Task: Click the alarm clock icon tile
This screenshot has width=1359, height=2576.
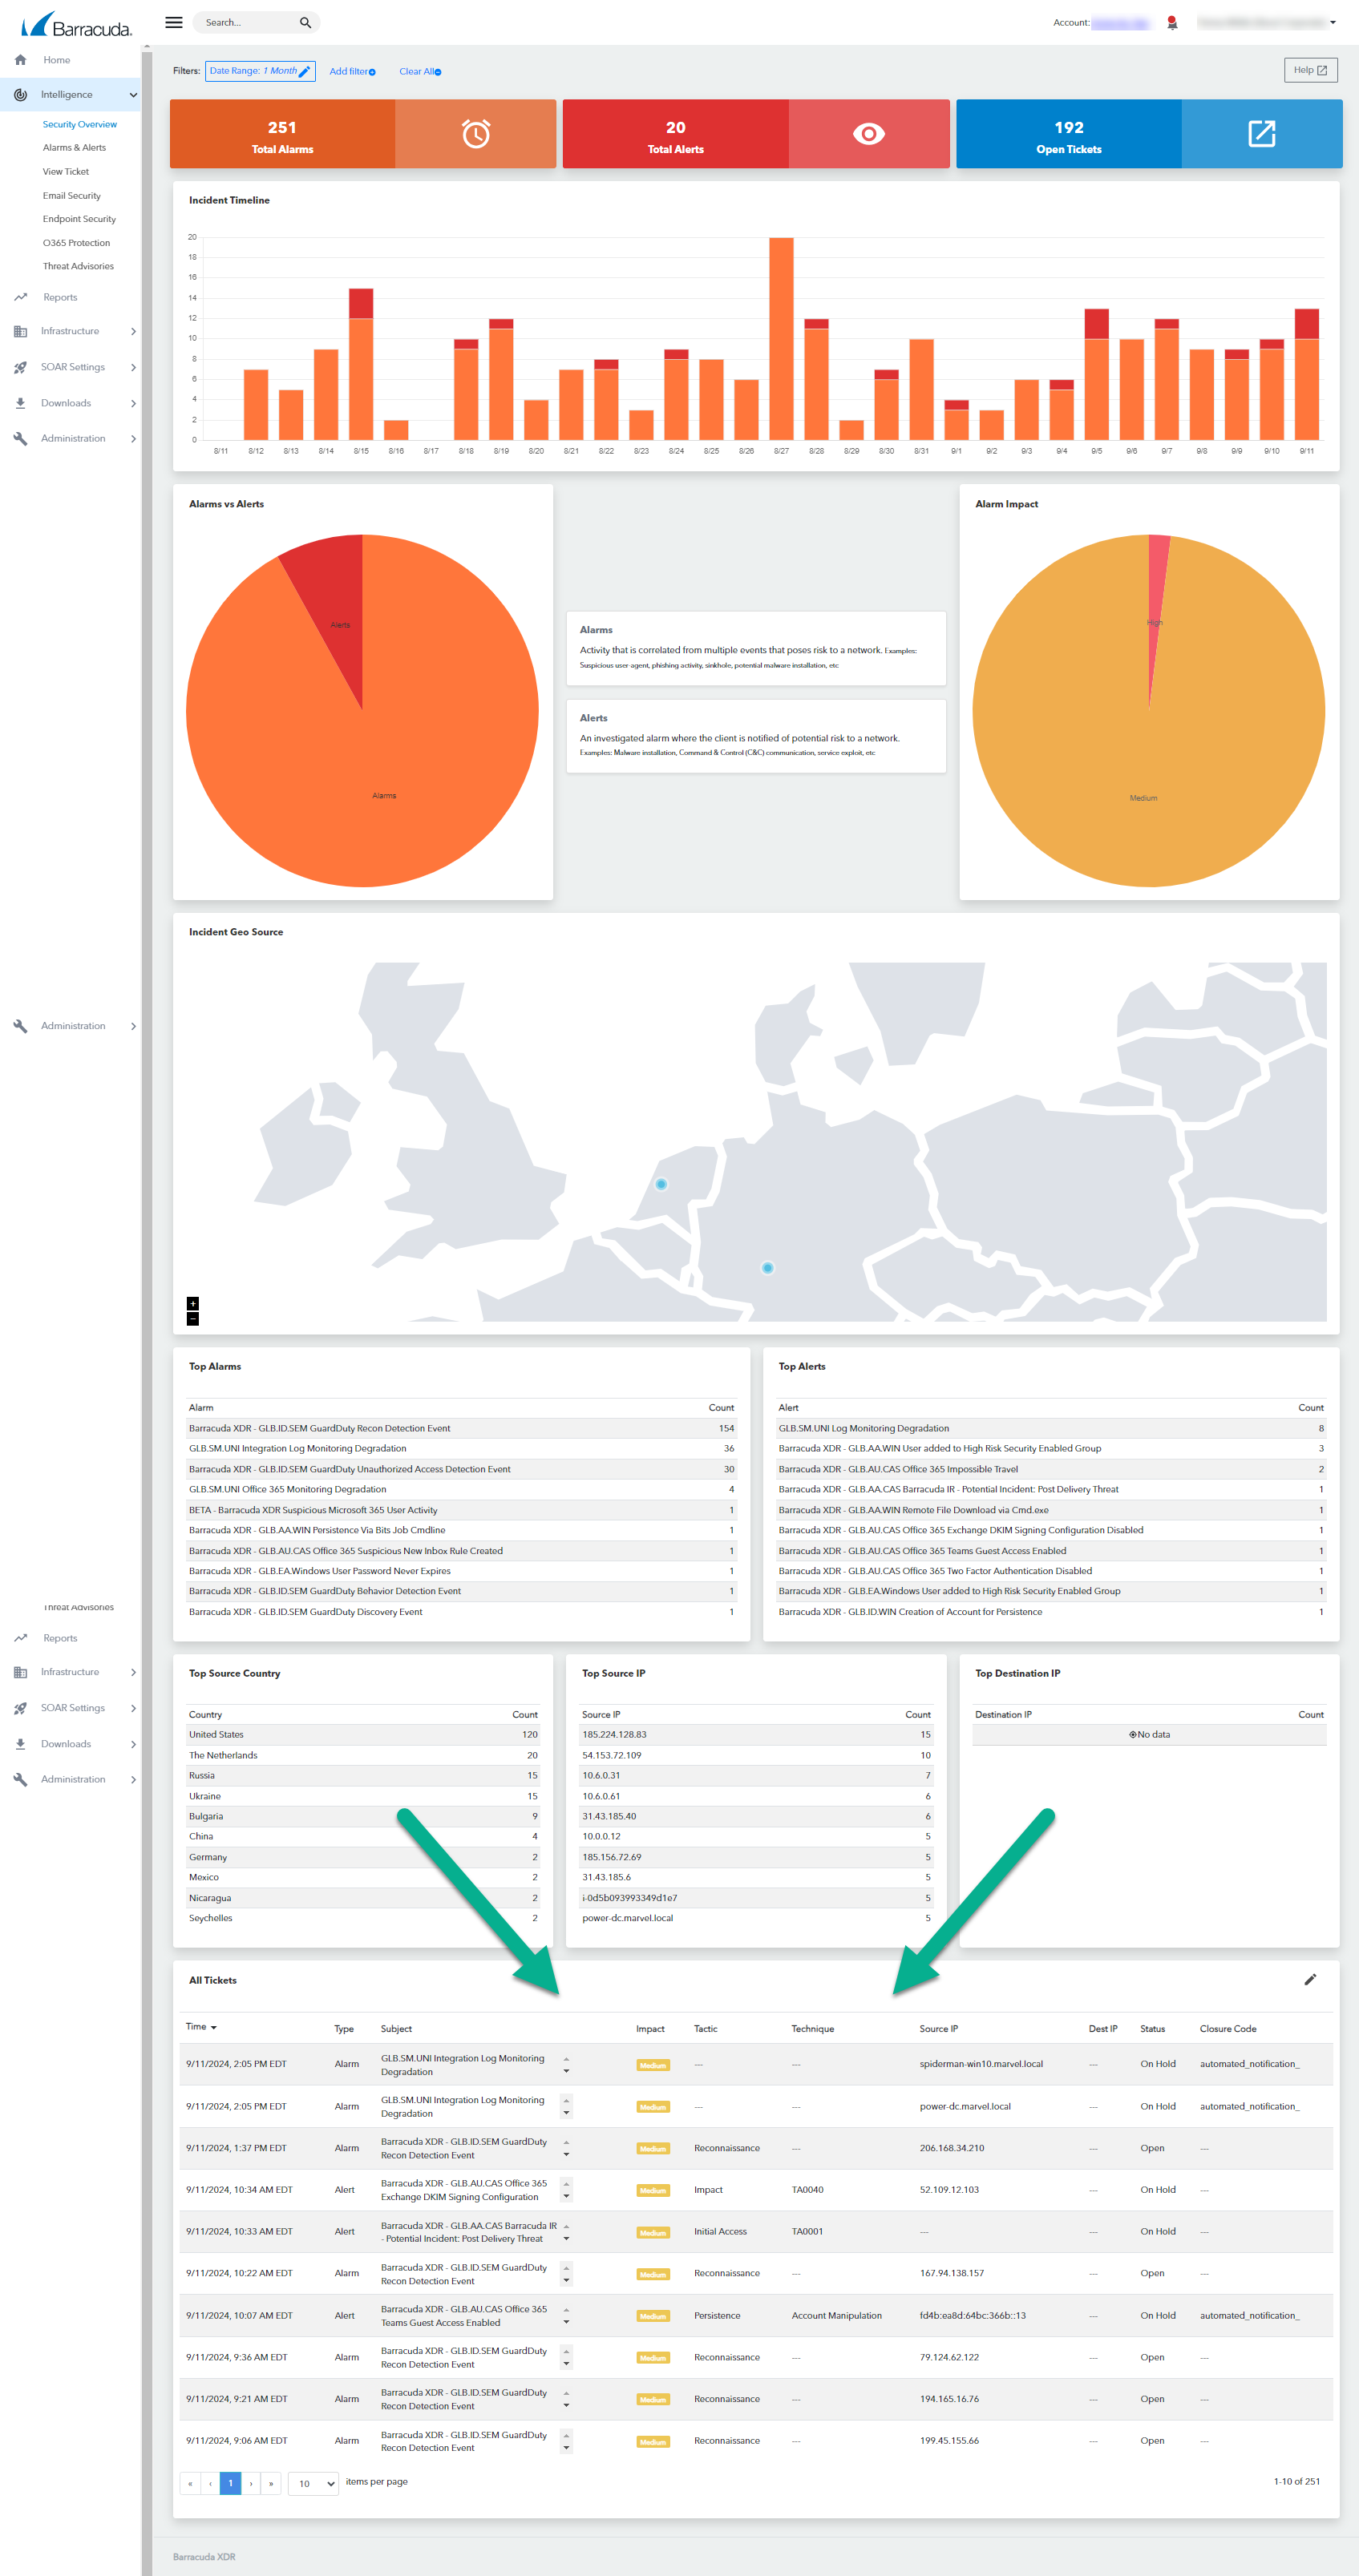Action: point(476,134)
